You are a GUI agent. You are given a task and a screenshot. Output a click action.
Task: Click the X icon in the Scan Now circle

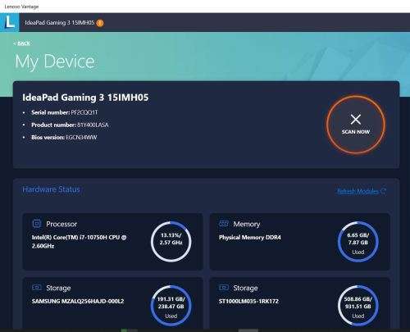tap(356, 119)
